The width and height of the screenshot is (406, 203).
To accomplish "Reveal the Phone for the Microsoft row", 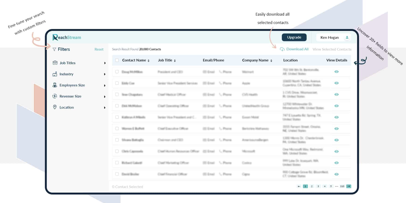I will [x=225, y=151].
